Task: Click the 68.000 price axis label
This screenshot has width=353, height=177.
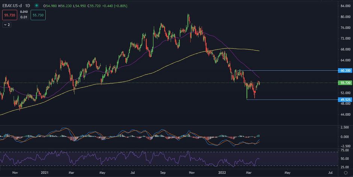Action: (345, 49)
